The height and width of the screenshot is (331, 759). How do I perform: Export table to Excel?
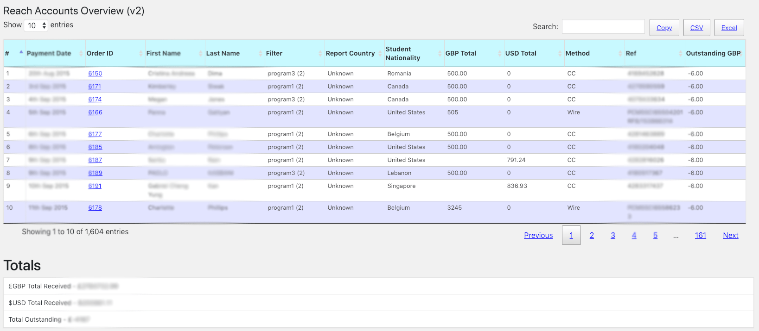(729, 28)
